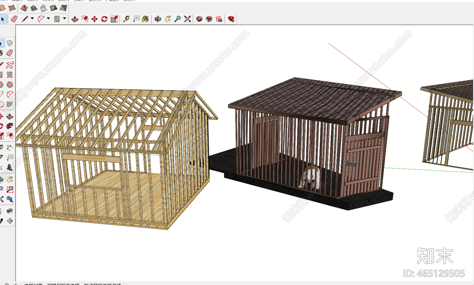This screenshot has height=285, width=474.
Task: Click the Zoom Extents tool in the top toolbar
Action: pyautogui.click(x=188, y=19)
